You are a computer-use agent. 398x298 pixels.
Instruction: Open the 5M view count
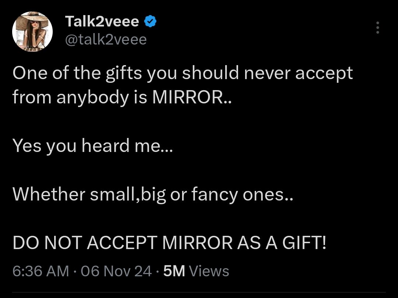pyautogui.click(x=174, y=271)
